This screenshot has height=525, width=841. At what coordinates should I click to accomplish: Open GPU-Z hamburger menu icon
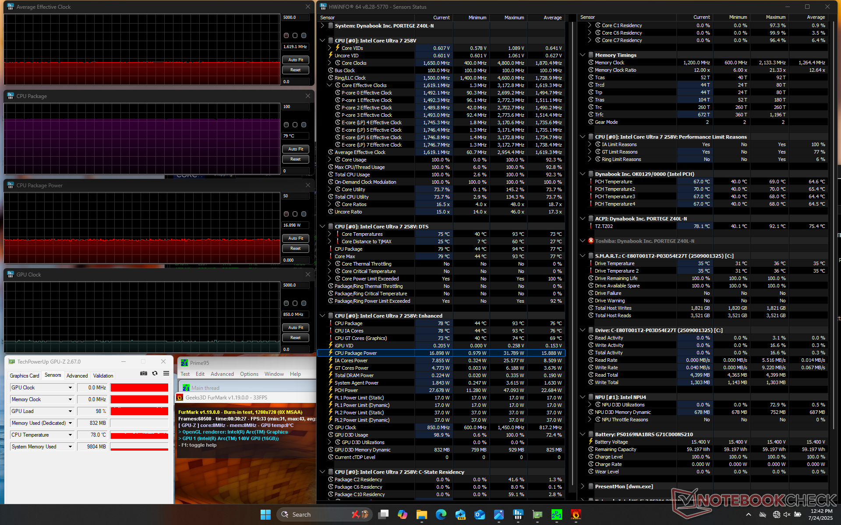click(x=166, y=373)
